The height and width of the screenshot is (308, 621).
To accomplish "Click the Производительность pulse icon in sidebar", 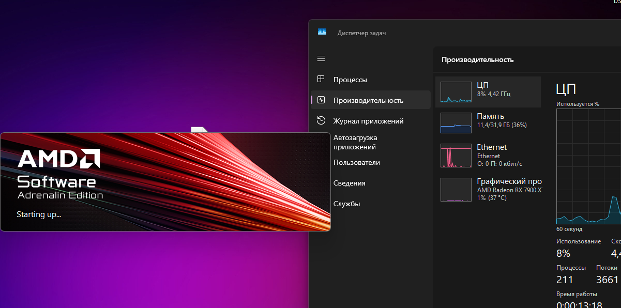I will tap(321, 100).
